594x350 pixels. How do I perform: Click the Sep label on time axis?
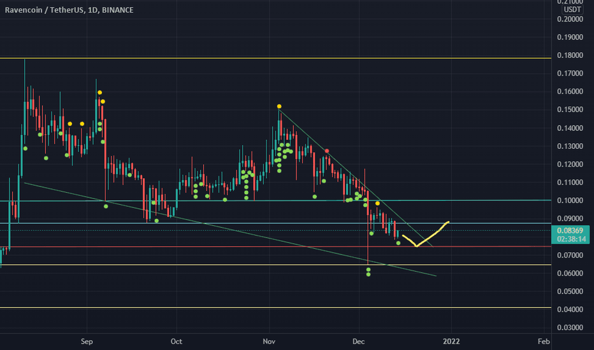pyautogui.click(x=87, y=342)
